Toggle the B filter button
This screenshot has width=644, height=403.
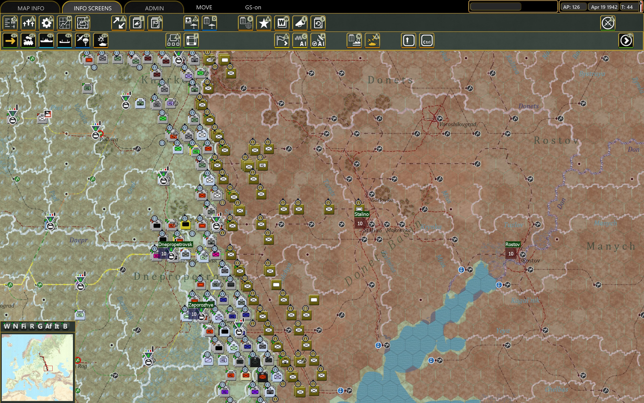(65, 326)
